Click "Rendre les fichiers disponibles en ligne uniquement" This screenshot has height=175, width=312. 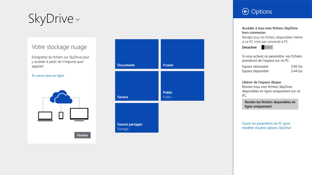[270, 104]
